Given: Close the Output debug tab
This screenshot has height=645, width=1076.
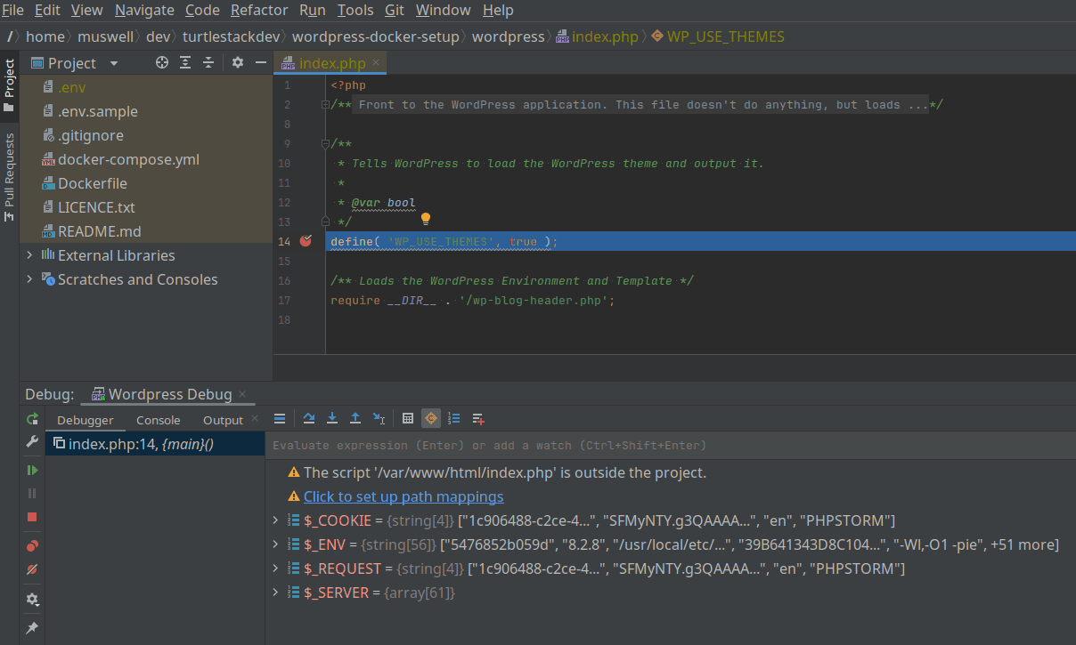Looking at the screenshot, I should [255, 419].
